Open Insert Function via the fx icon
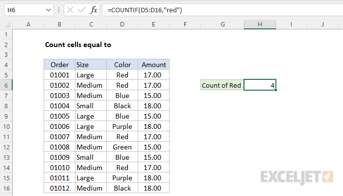Viewport: 343px width, 196px height. click(94, 10)
